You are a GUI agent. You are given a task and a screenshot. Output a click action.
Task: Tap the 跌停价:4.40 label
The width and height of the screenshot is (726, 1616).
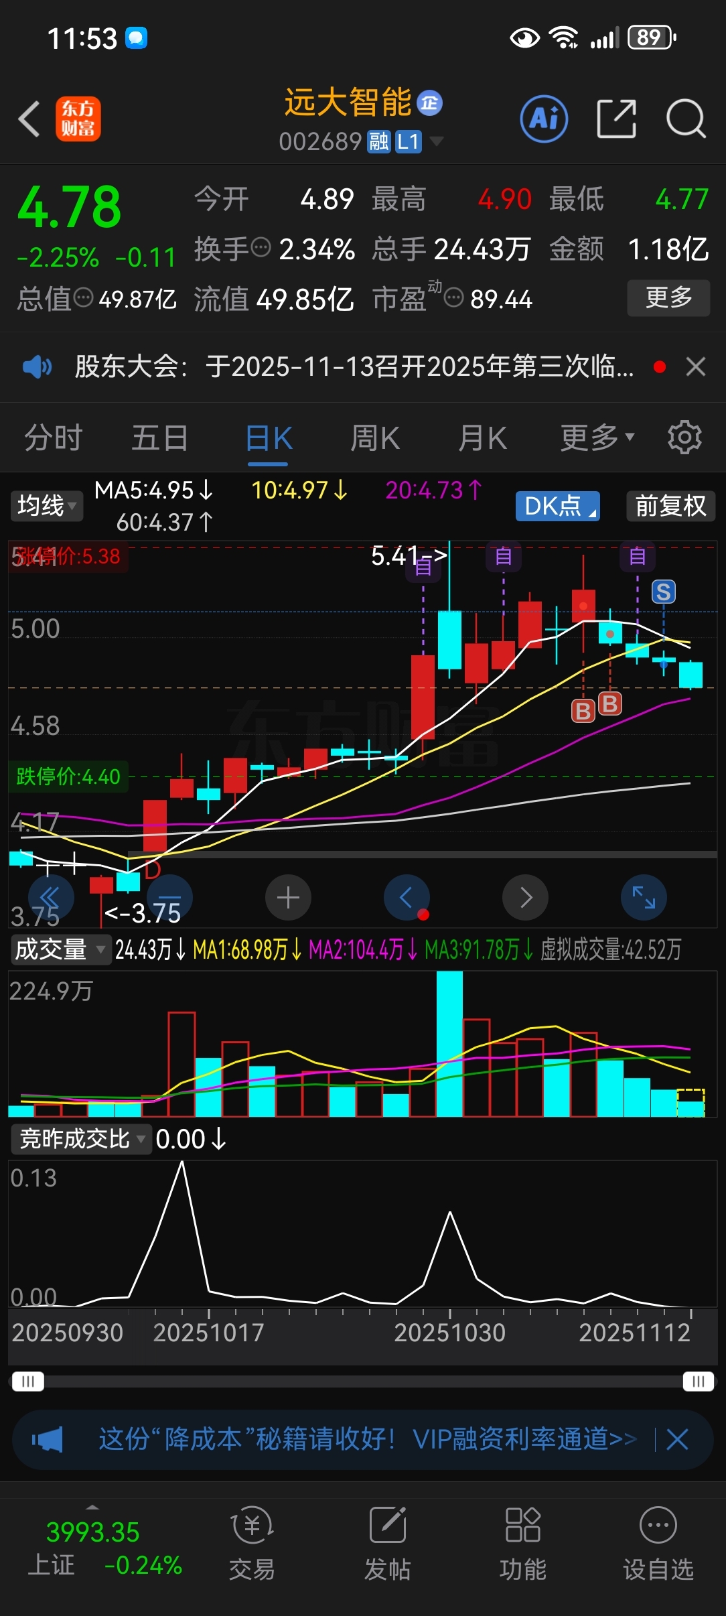(x=68, y=777)
